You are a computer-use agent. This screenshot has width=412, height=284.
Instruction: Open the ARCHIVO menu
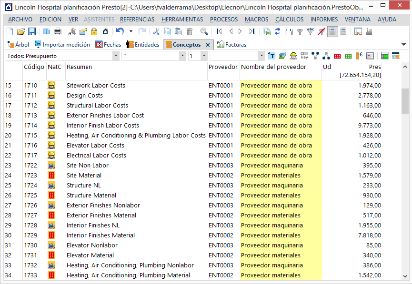(x=20, y=20)
